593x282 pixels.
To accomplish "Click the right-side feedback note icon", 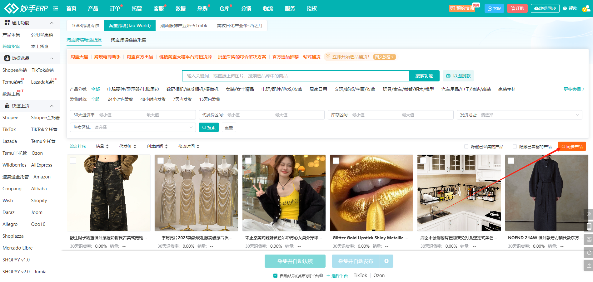I will point(589,240).
